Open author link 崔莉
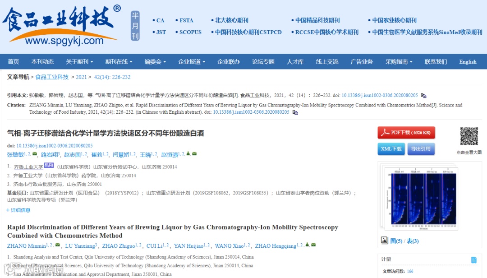The height and width of the screenshot is (278, 487). tap(97, 154)
